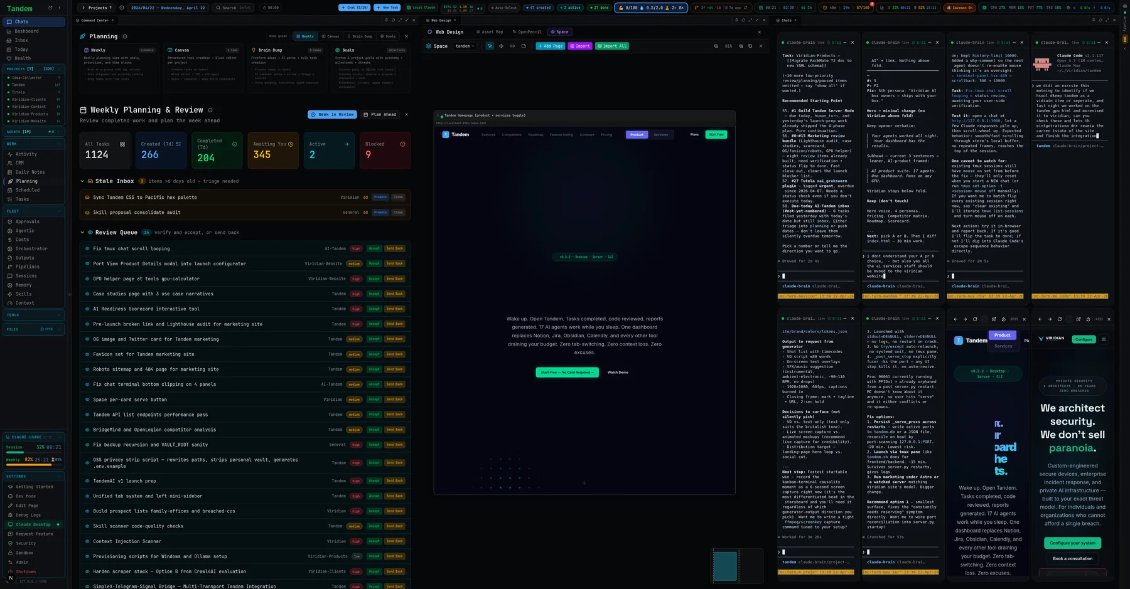This screenshot has height=589, width=1130.
Task: Open CRM in the Work section
Action: coord(34,163)
